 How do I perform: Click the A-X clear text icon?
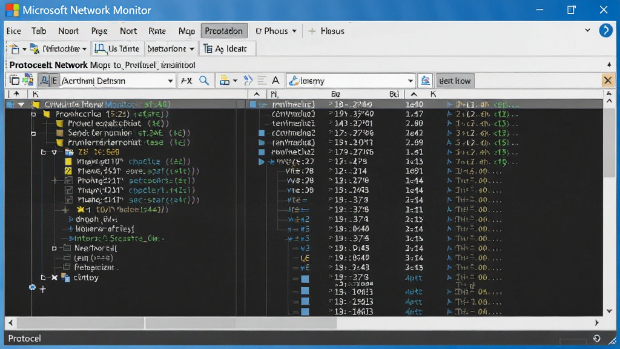pos(186,81)
